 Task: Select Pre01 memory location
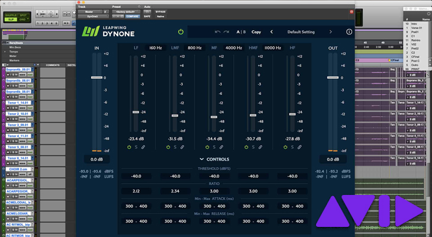click(x=415, y=32)
